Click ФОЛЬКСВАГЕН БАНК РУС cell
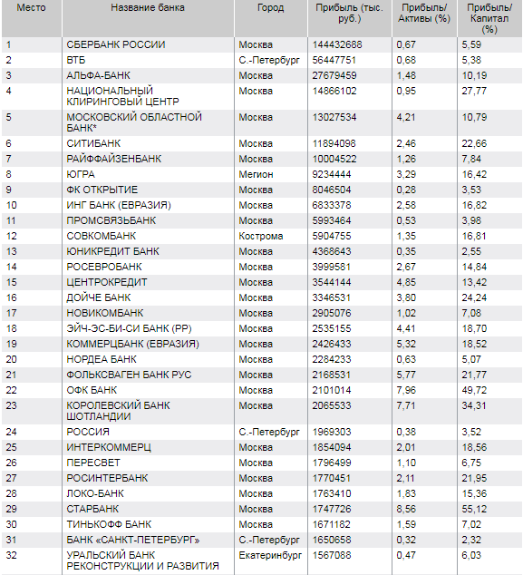The width and height of the screenshot is (523, 575). (129, 375)
